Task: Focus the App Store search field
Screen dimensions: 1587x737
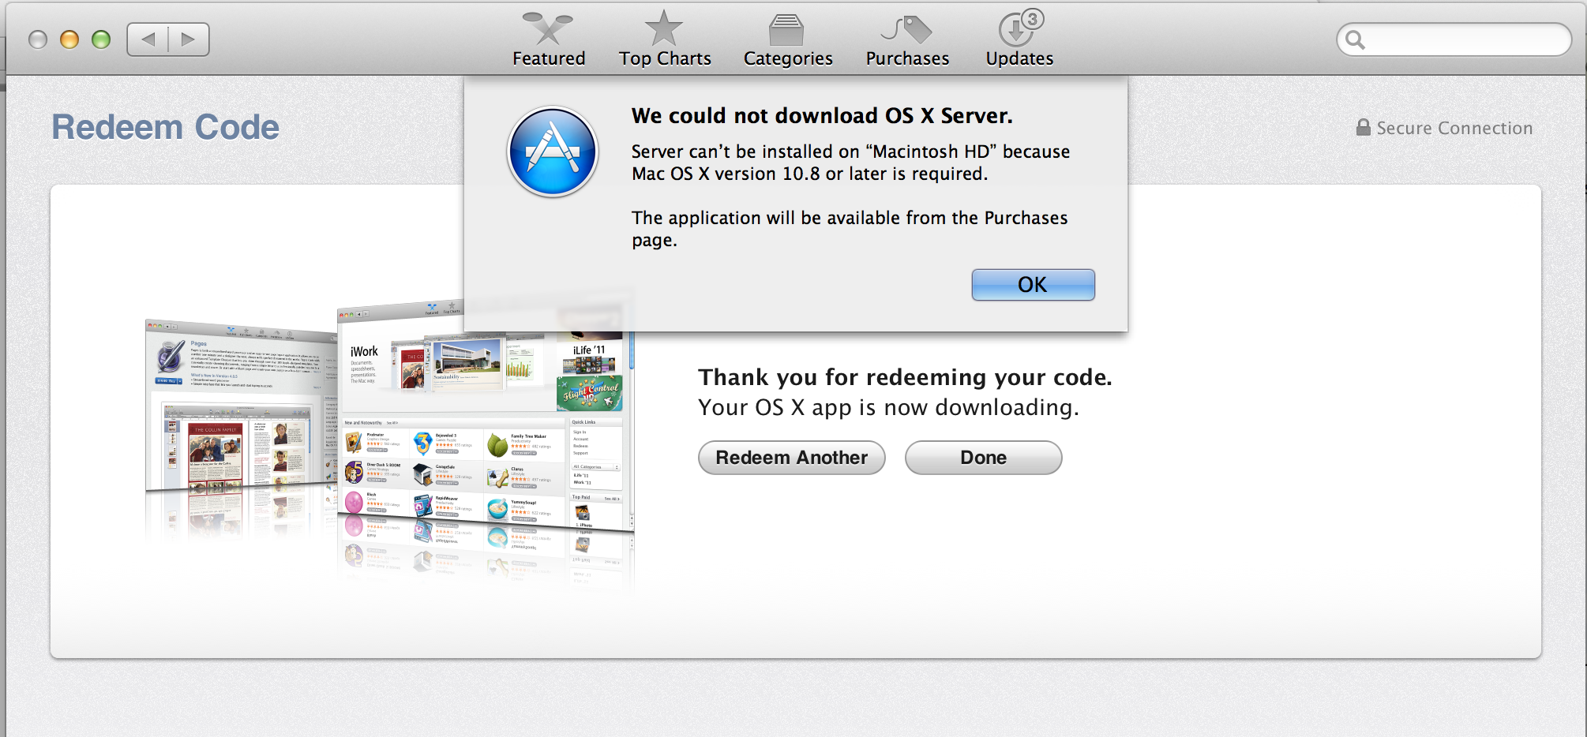Action: 1454,39
